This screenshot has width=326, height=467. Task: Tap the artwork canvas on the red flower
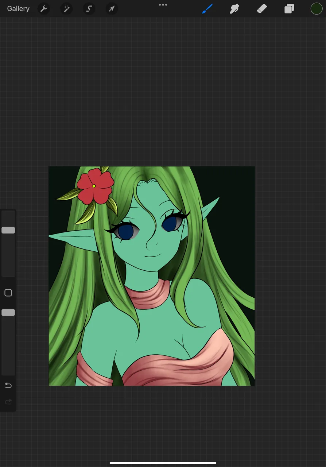click(95, 186)
